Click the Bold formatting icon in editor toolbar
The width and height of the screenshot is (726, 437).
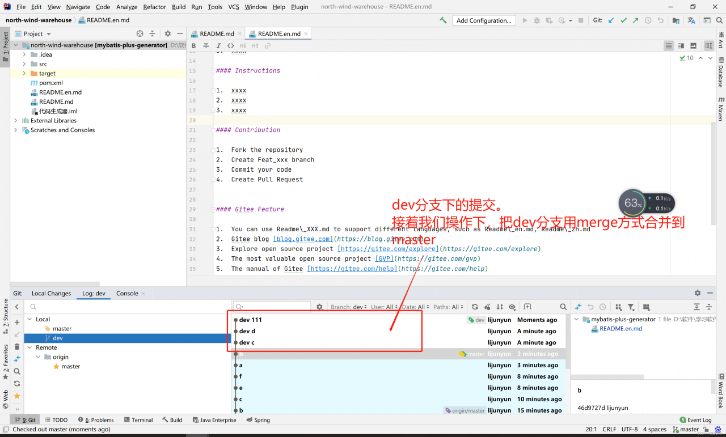194,46
